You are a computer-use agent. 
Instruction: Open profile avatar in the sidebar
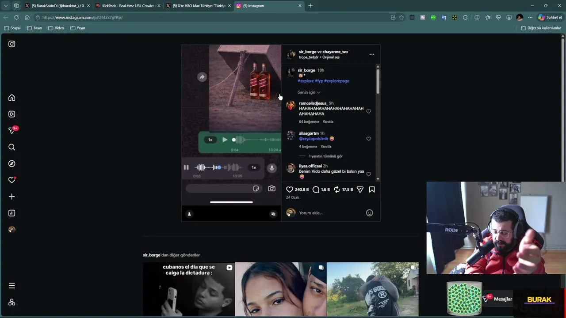(12, 230)
